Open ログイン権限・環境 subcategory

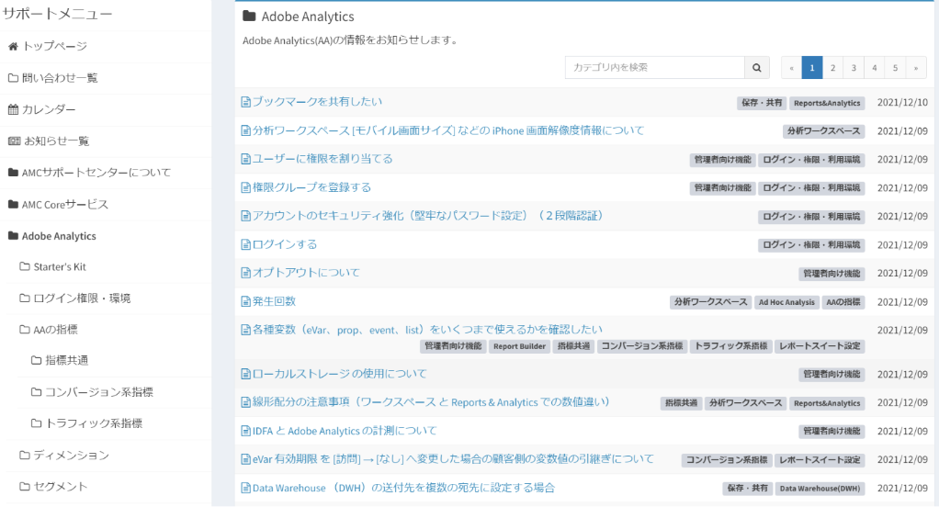[x=82, y=299]
